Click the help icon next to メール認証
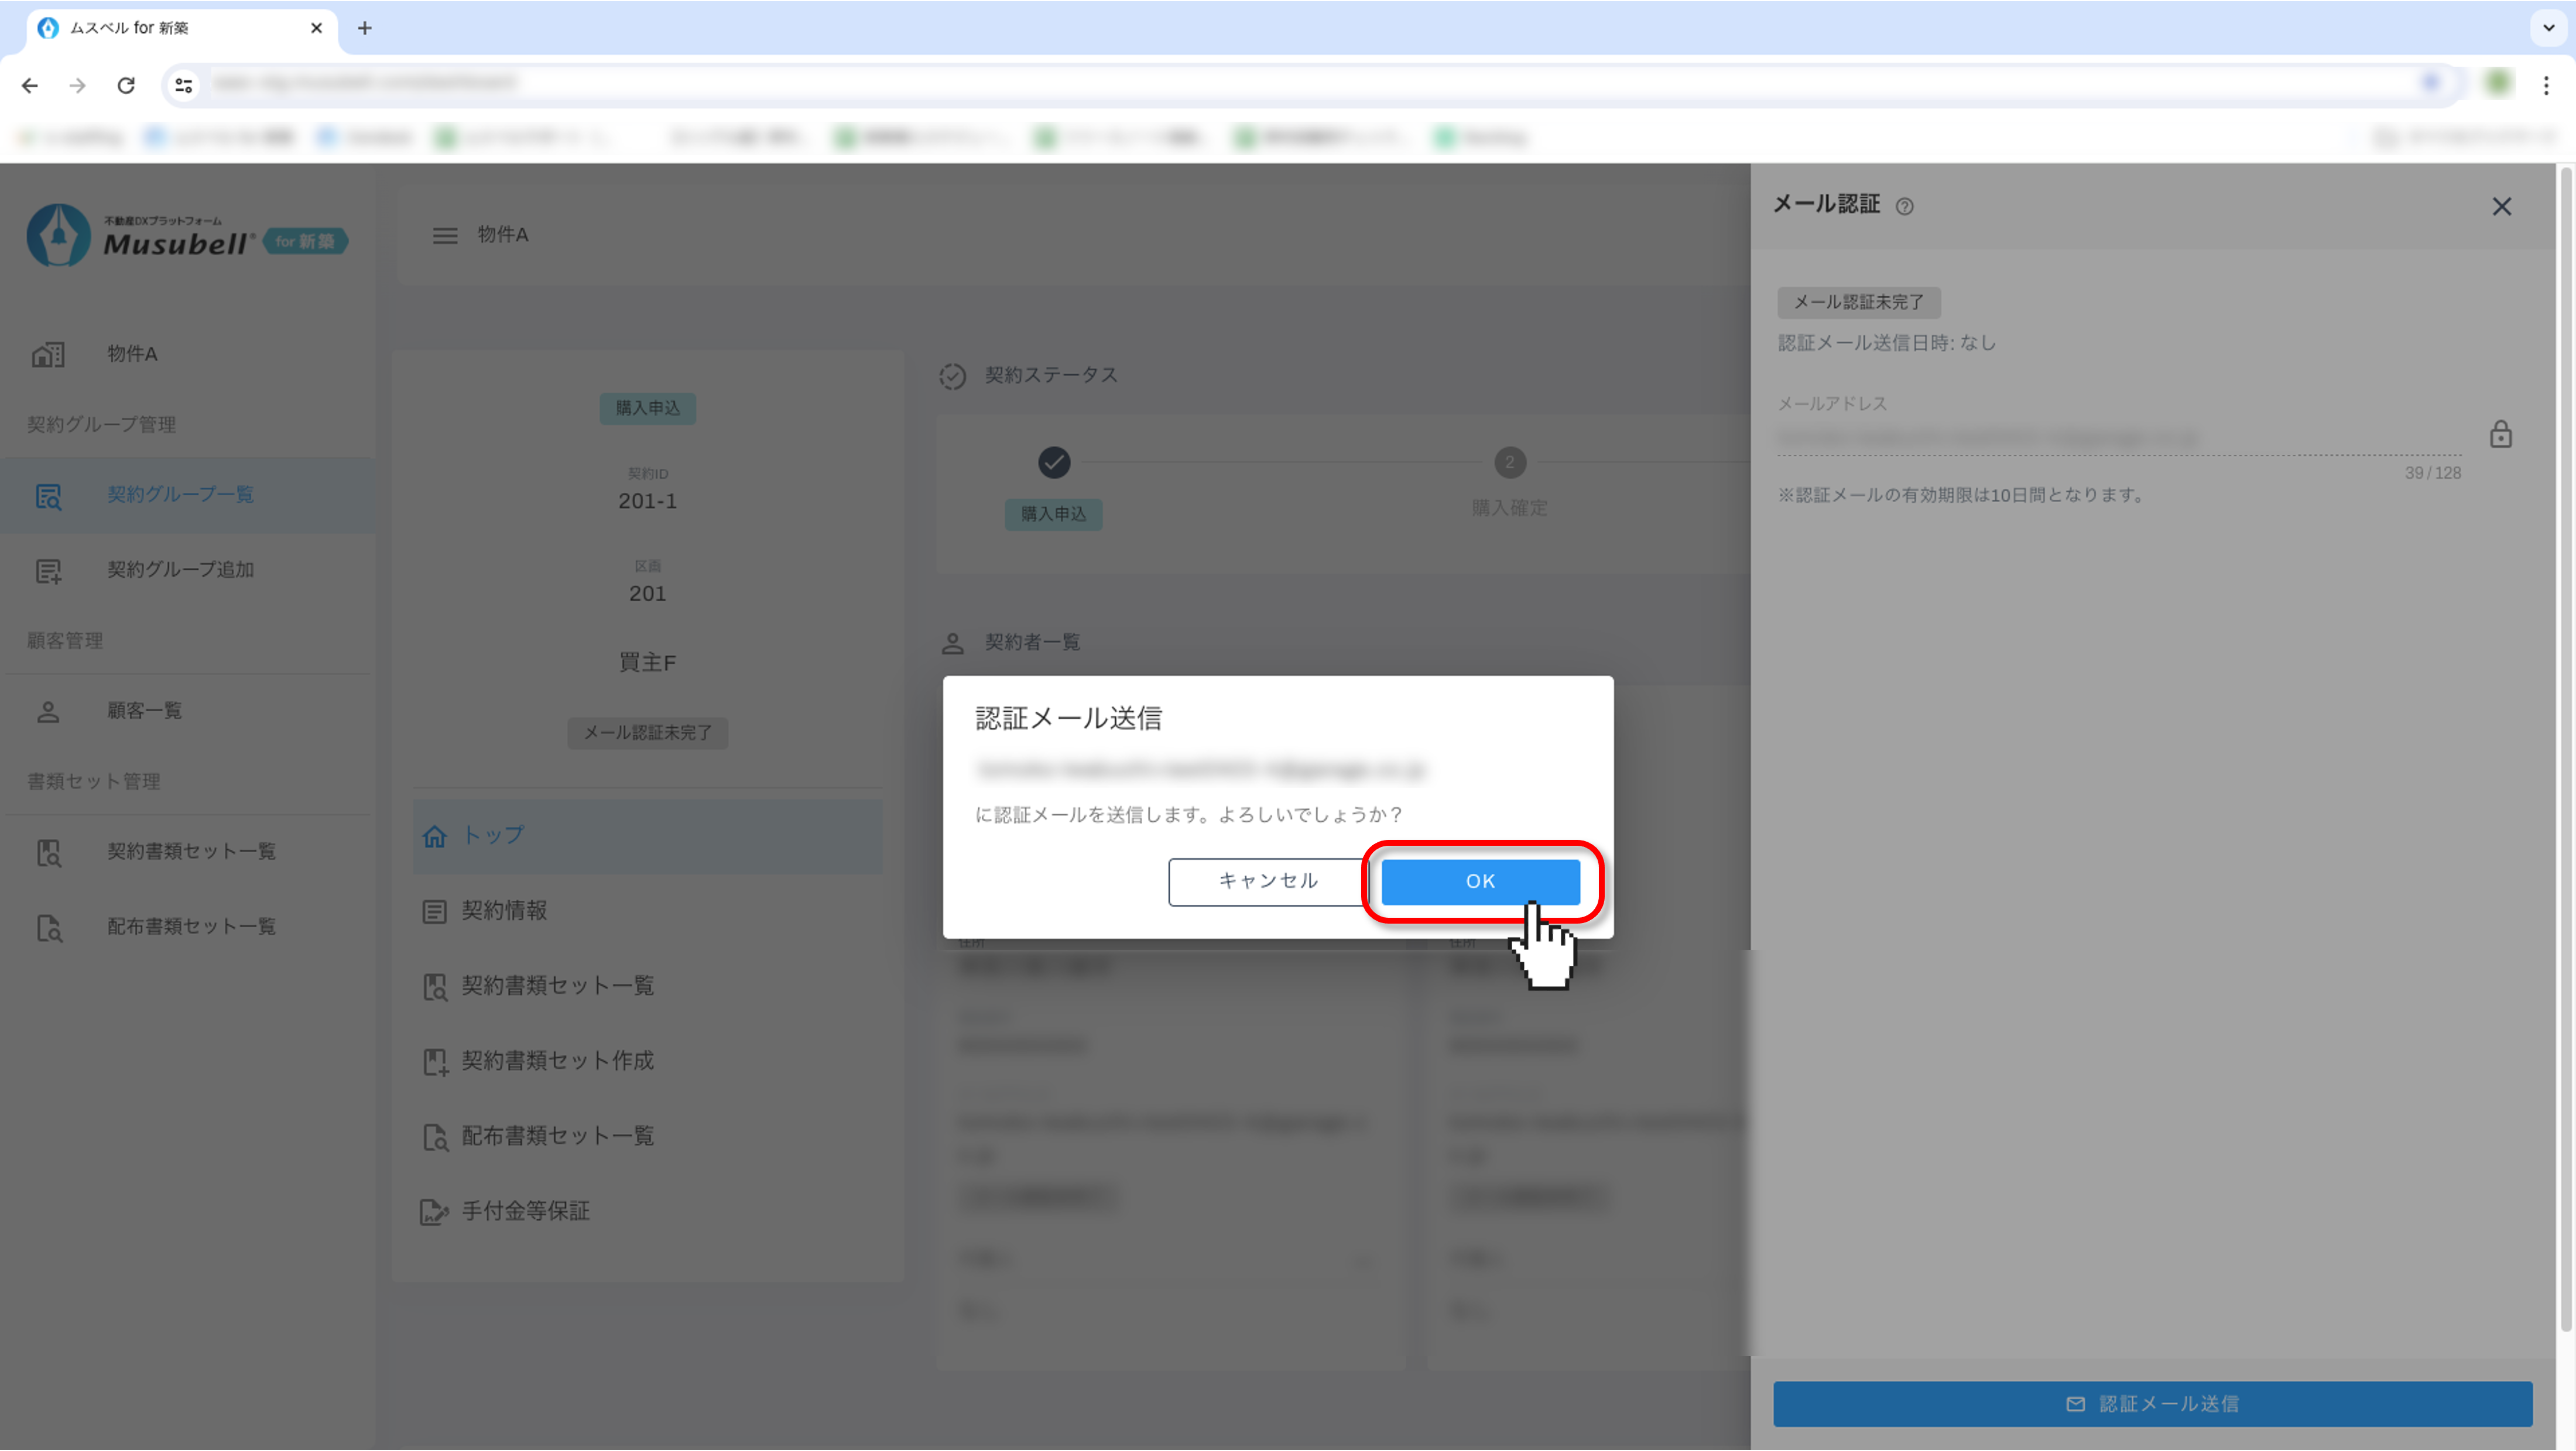 pyautogui.click(x=1905, y=206)
